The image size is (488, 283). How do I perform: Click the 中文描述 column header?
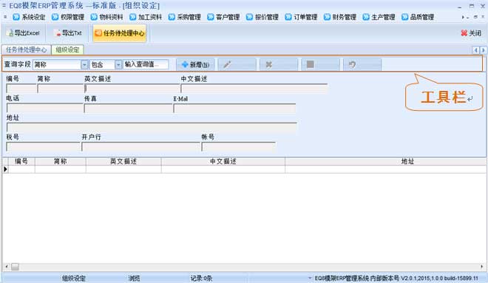point(223,161)
